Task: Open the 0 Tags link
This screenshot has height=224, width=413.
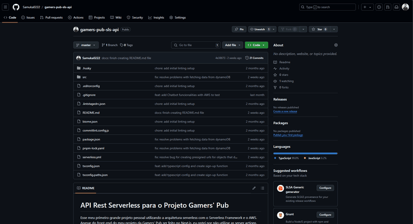Action: [127, 45]
